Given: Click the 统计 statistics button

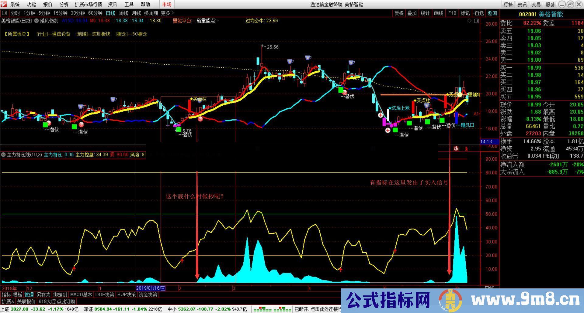Looking at the screenshot, I should (425, 13).
